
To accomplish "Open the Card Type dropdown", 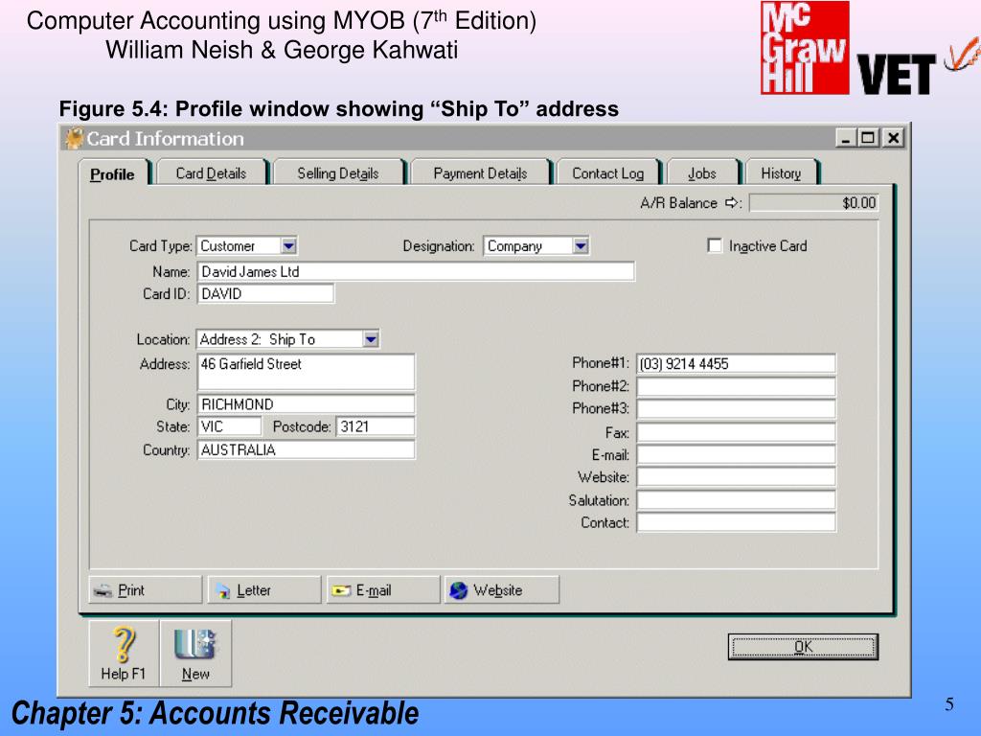I will coord(288,246).
